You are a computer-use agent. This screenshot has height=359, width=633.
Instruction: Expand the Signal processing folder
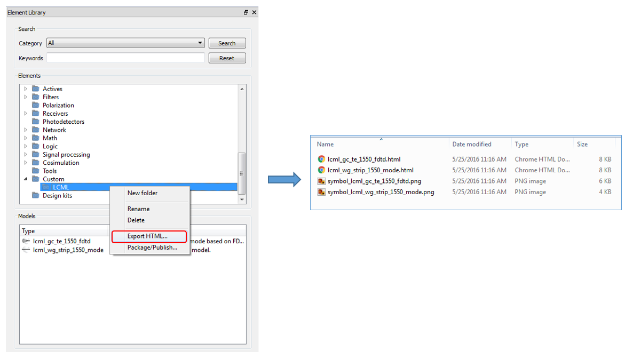pos(26,155)
